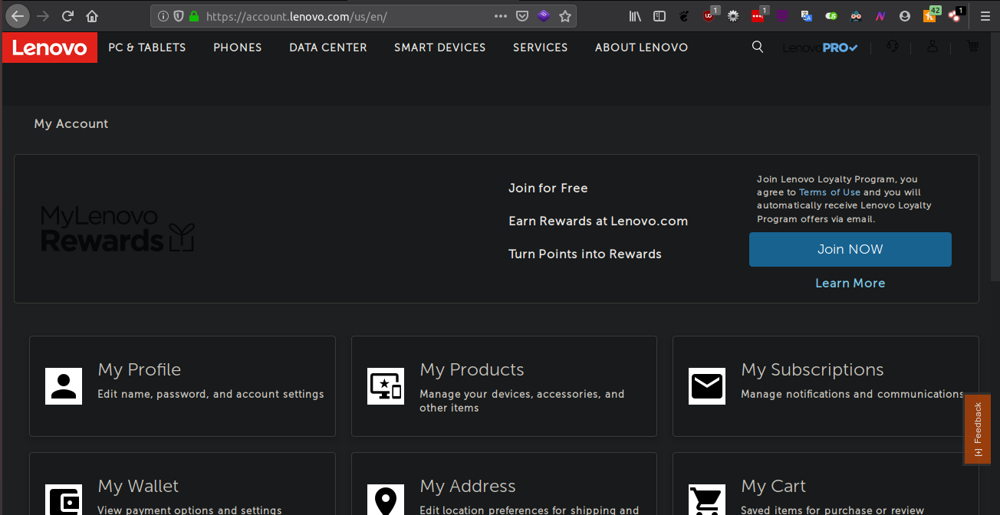The height and width of the screenshot is (515, 1000).
Task: Open the Firefox hamburger menu
Action: point(985,15)
